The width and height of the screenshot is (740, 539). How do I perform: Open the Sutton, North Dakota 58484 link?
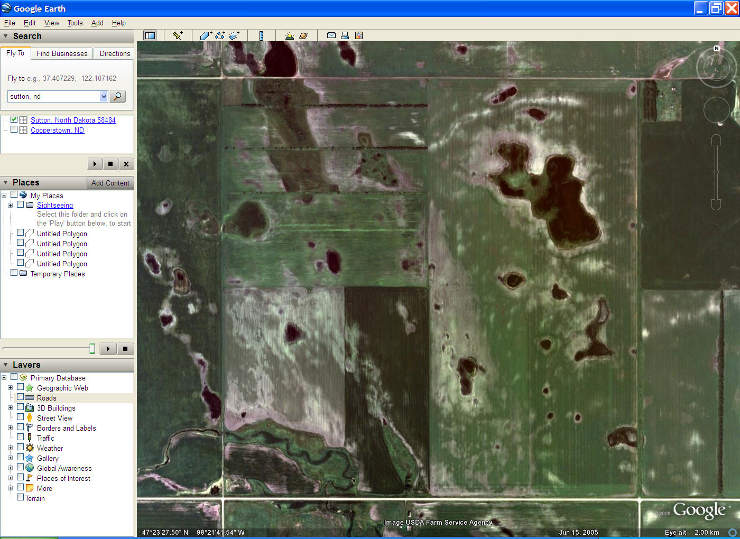click(73, 120)
